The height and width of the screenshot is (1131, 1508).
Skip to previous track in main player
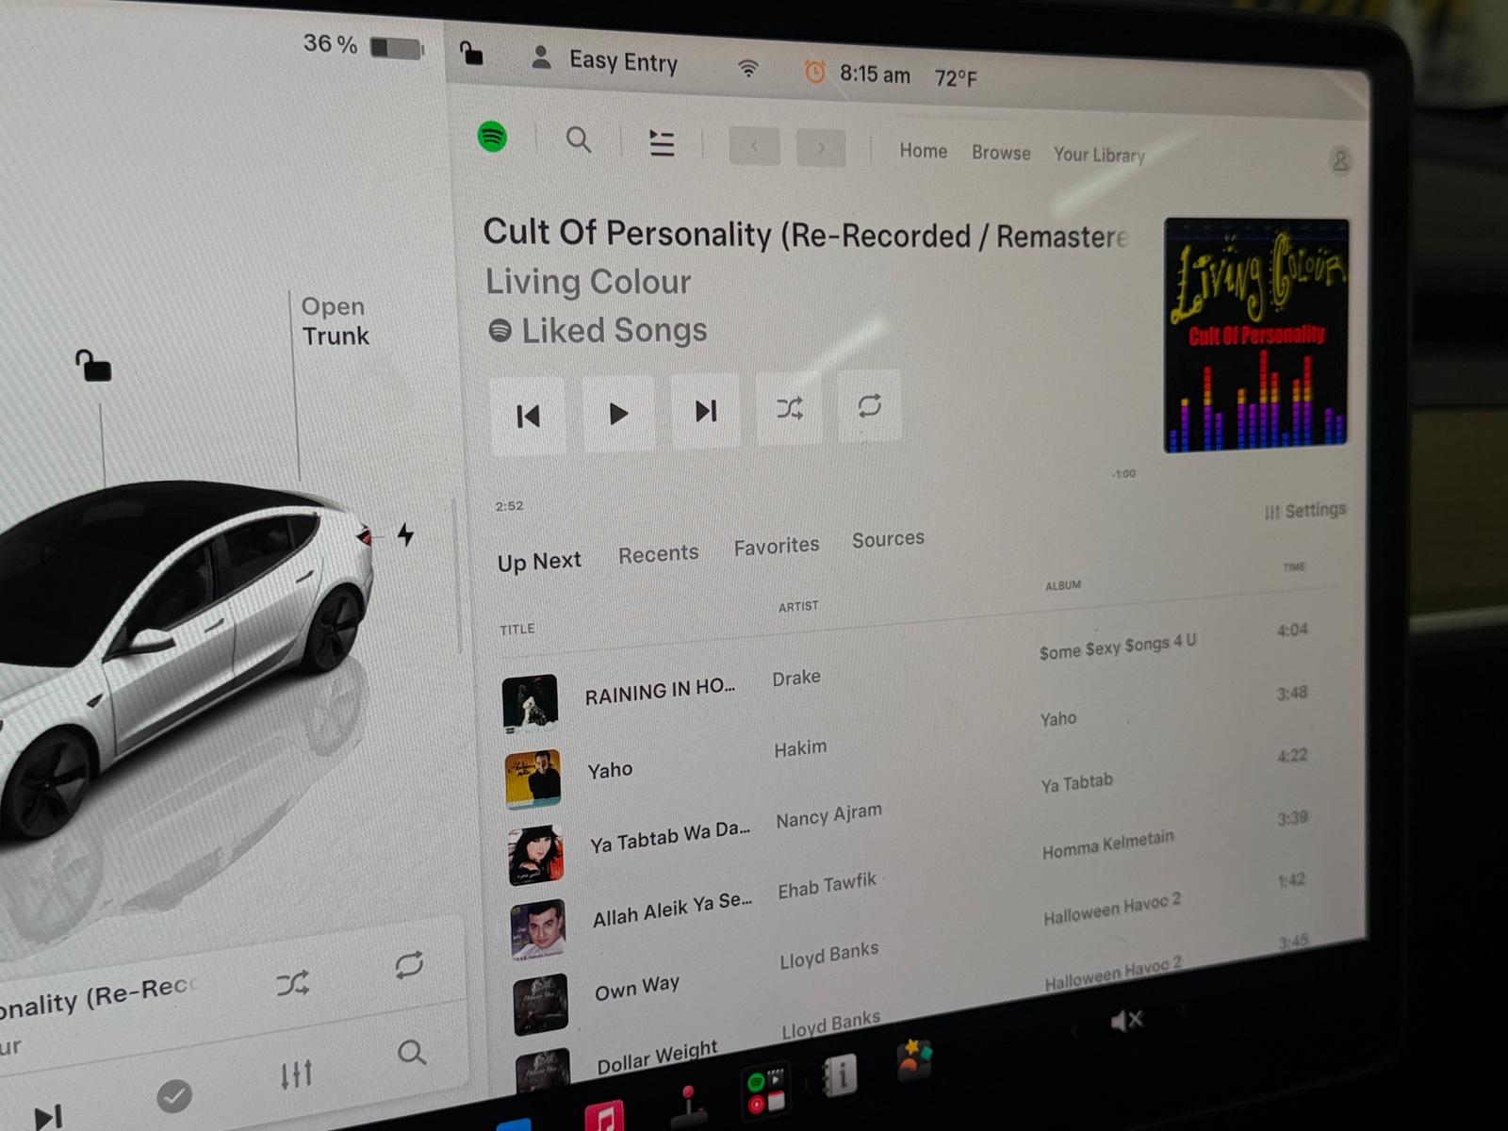tap(528, 416)
